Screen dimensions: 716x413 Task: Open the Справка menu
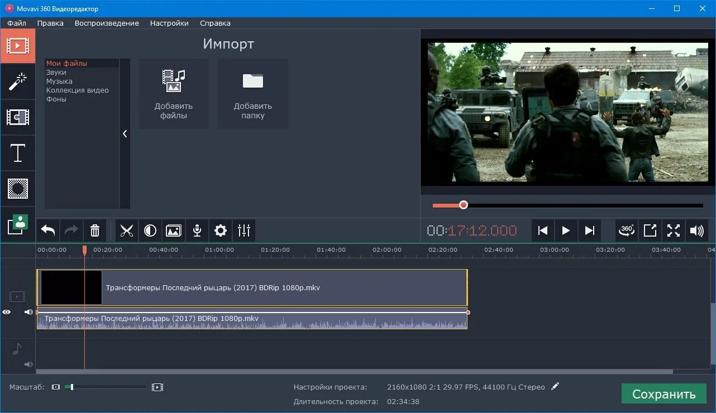tap(215, 23)
